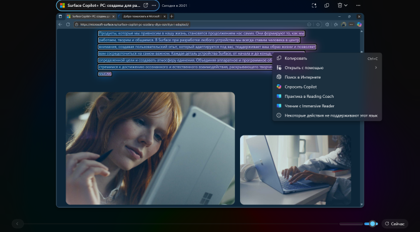
Task: Click the Copilot icon in Edge toolbar
Action: pyautogui.click(x=359, y=24)
